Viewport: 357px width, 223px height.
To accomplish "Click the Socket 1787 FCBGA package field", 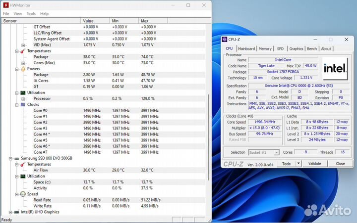I will [x=283, y=72].
